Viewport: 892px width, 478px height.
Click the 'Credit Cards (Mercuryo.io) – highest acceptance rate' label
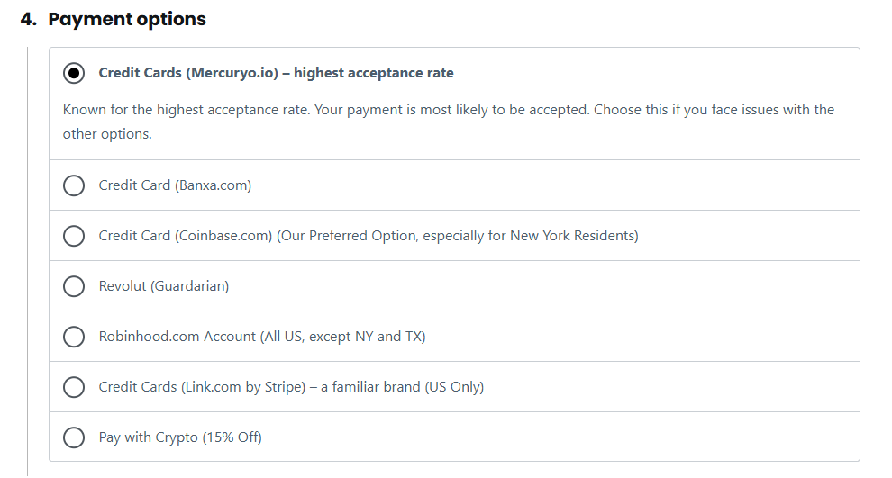point(276,73)
